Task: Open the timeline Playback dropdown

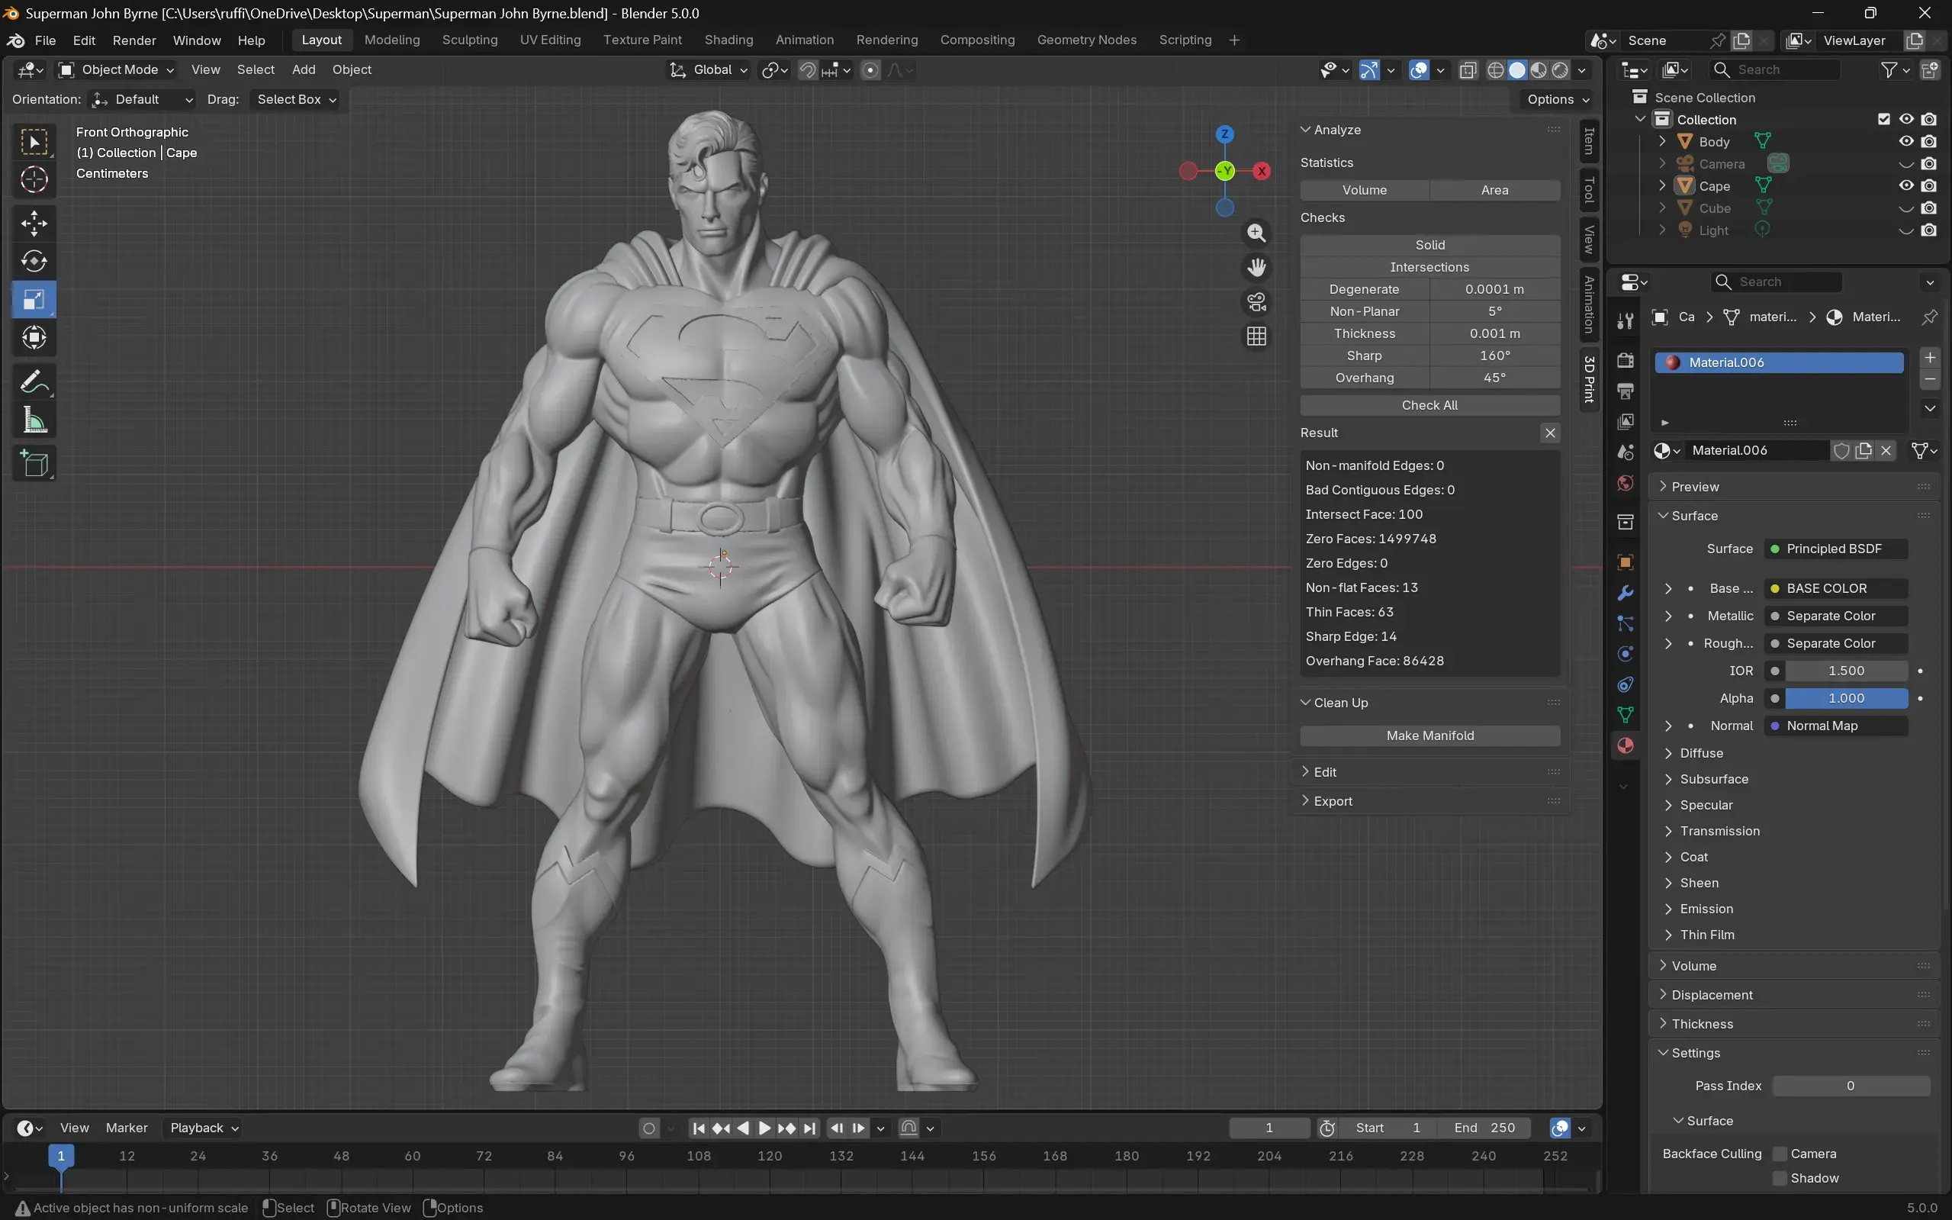Action: 203,1128
